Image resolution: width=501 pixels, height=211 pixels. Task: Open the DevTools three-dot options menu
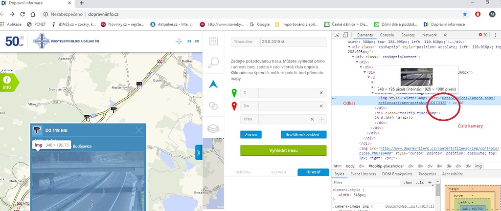point(496,35)
